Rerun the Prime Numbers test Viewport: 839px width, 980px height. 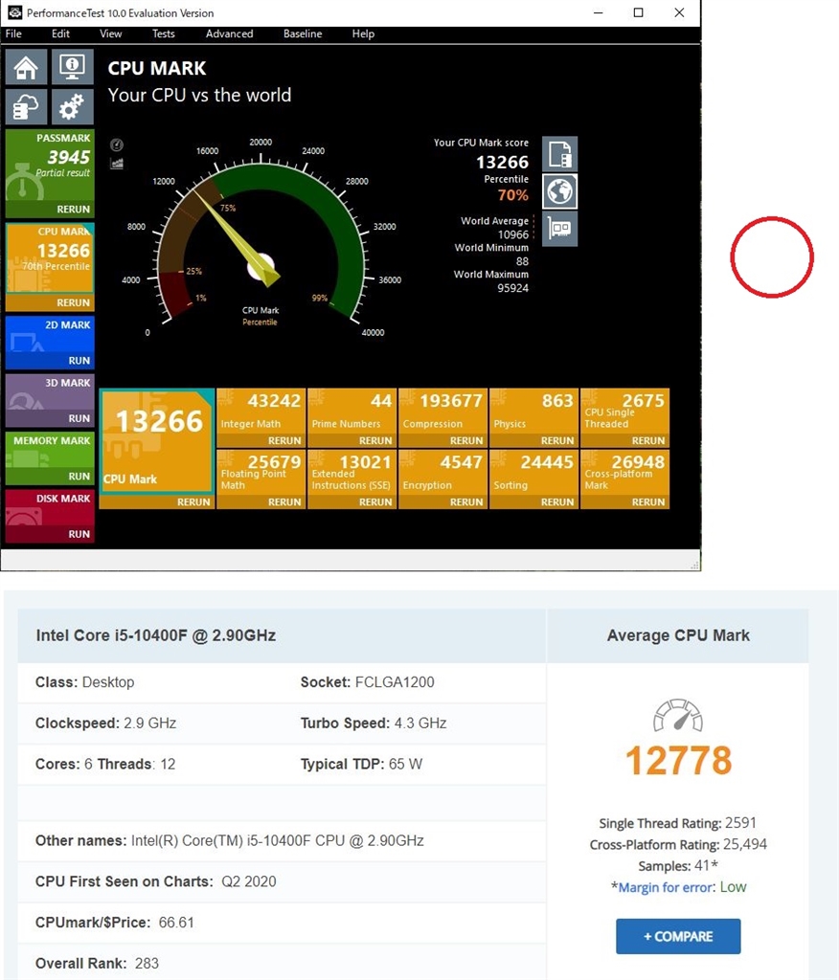[x=375, y=440]
